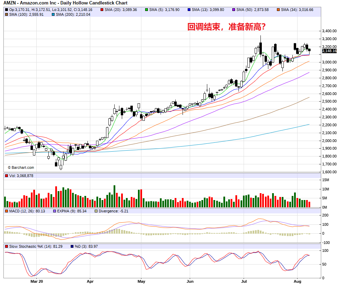Click the 10M volume axis label

[326, 189]
